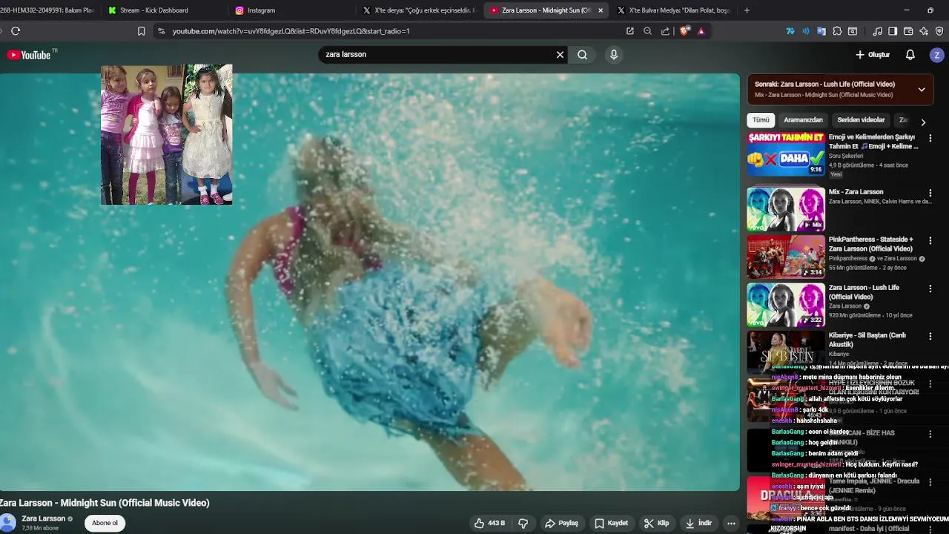The image size is (949, 534).
Task: Open Mix - Zara Larsson thumbnail
Action: (x=785, y=209)
